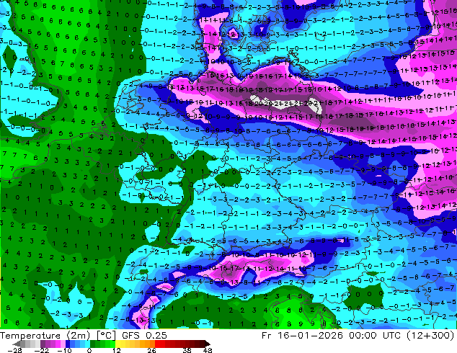
Task: Click the "12" label on the color scale
Action: click(x=117, y=350)
